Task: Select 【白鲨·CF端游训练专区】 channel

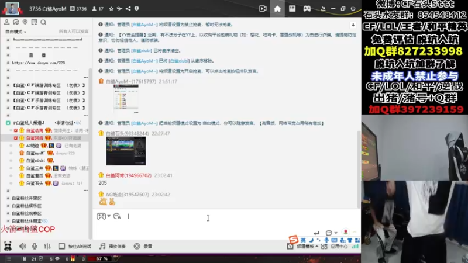Action: (49, 85)
